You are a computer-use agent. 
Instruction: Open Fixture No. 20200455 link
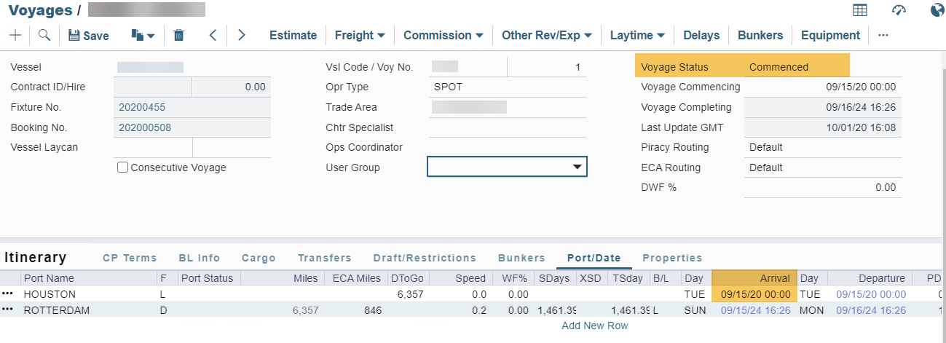[x=142, y=107]
